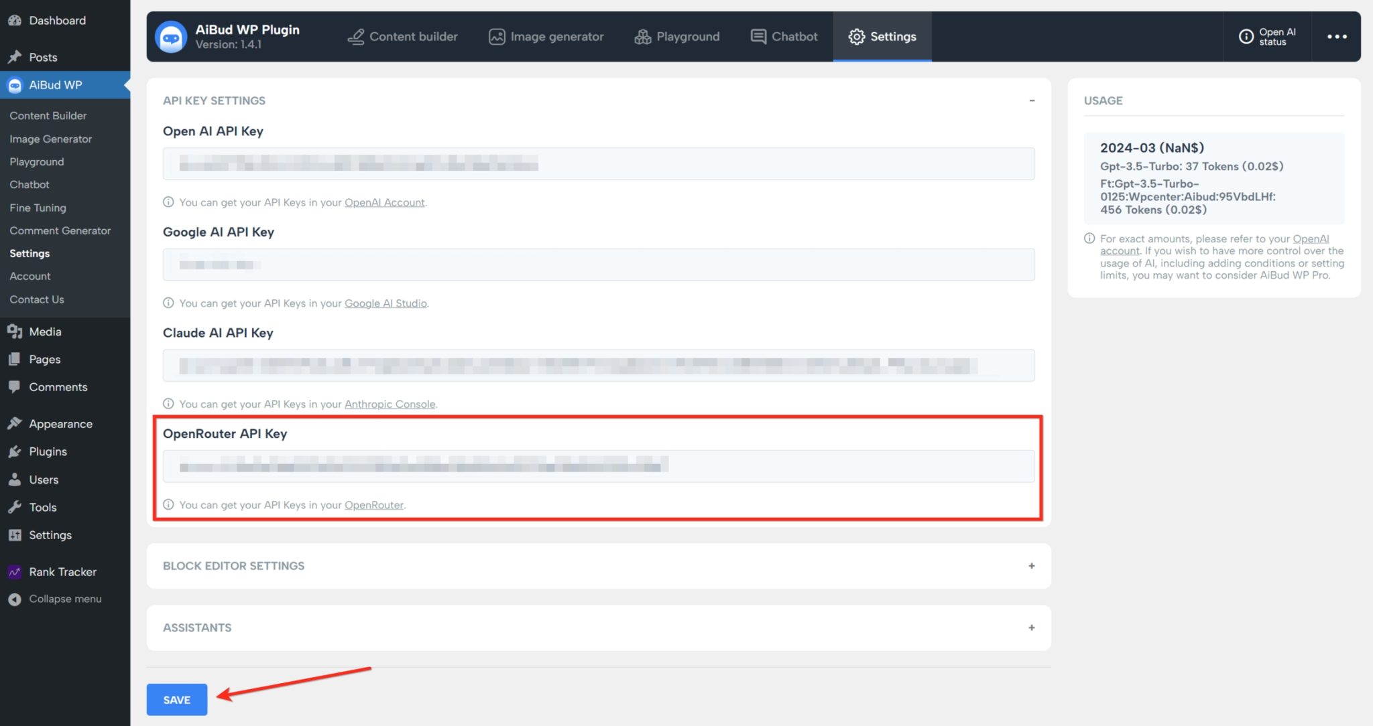The image size is (1373, 726).
Task: Open the AiBud Playground
Action: click(x=677, y=36)
